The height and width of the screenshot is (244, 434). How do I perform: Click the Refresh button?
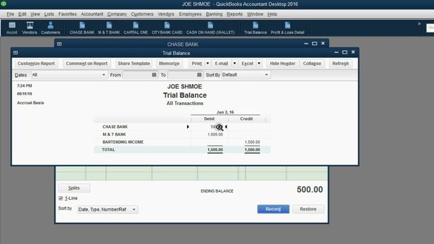coord(340,63)
